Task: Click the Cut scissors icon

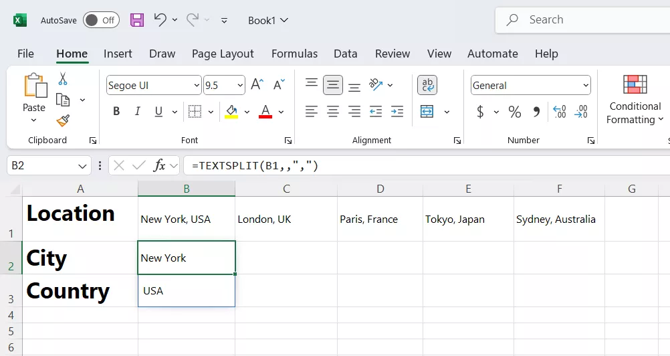Action: [63, 79]
